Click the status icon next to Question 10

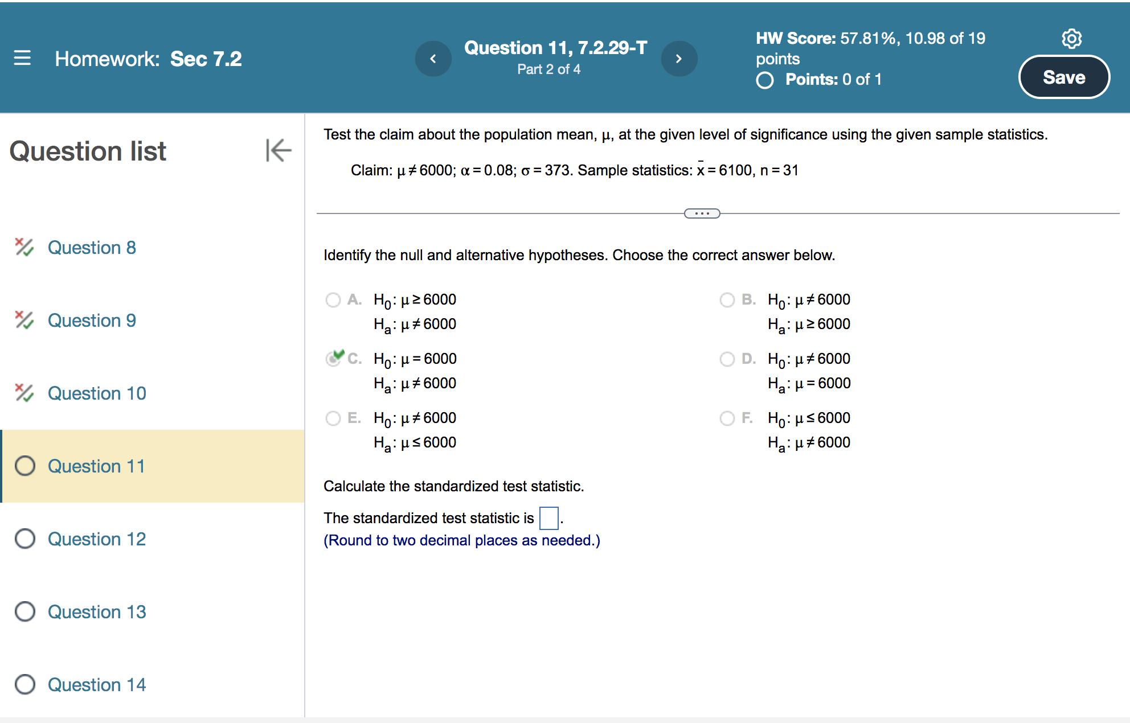[x=23, y=393]
